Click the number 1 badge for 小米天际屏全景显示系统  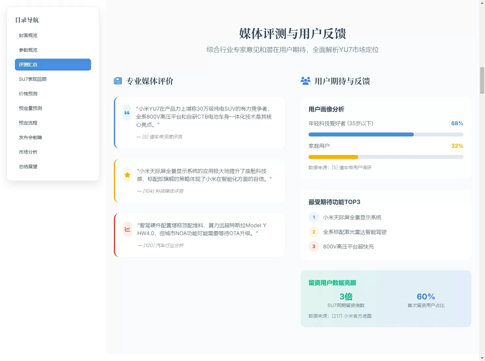pyautogui.click(x=314, y=217)
